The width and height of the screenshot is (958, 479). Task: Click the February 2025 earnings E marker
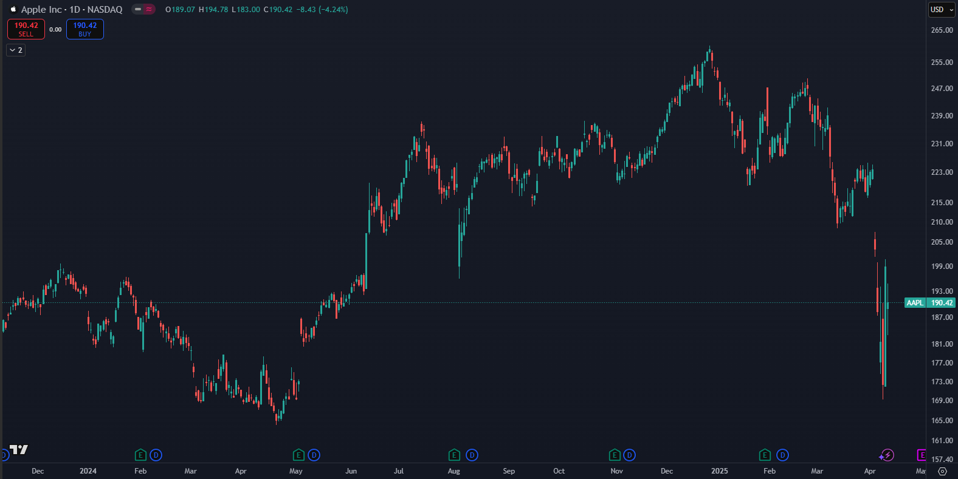click(x=765, y=455)
